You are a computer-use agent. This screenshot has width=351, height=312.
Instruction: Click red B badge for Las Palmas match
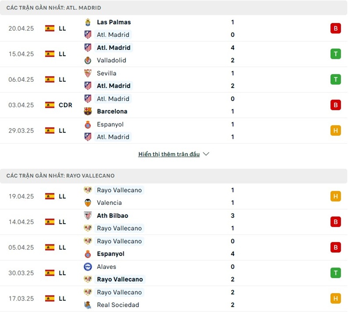[x=336, y=29]
